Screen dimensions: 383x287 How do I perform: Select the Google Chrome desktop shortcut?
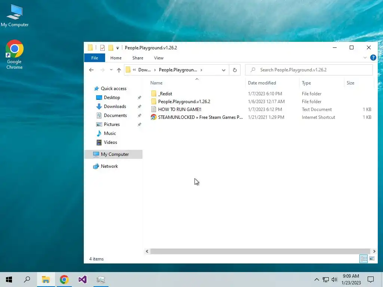15,55
